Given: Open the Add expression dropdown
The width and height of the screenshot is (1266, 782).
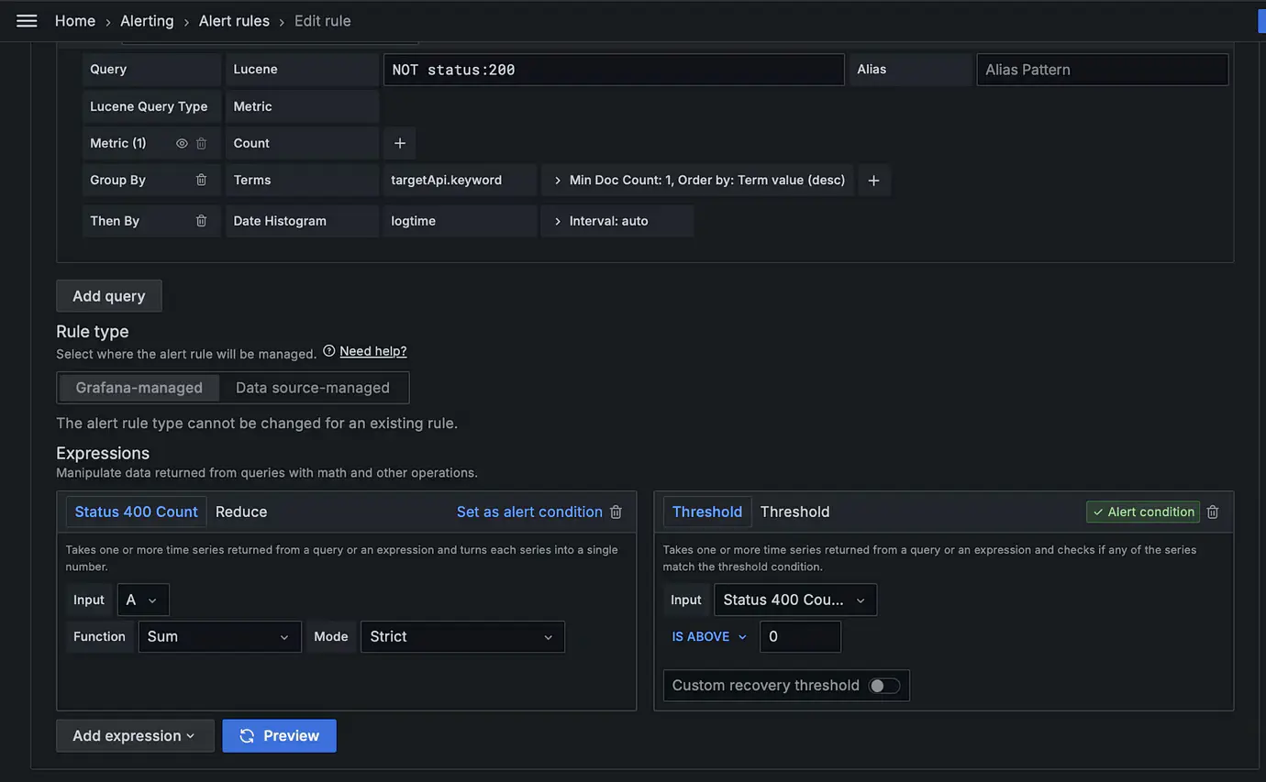Looking at the screenshot, I should point(135,736).
